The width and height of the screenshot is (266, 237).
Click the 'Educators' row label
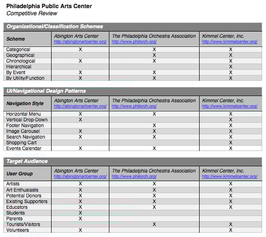[17, 207]
